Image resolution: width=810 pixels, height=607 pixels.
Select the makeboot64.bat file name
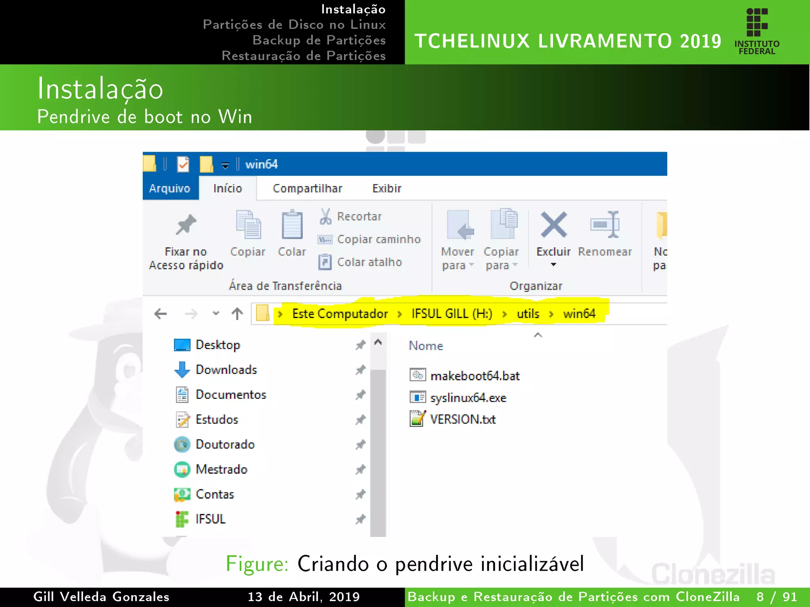click(x=475, y=375)
